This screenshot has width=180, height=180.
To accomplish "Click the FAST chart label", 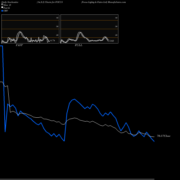I will pyautogui.click(x=19, y=45).
